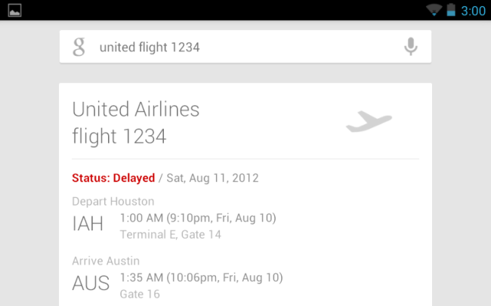Select the red "Status: Delayed" text
Screen dimensions: 491x306
point(113,178)
